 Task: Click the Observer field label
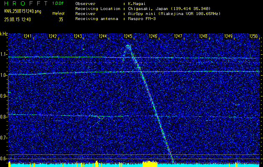(x=85, y=4)
